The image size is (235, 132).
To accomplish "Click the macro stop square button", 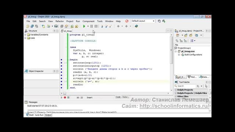I will pos(68,98).
